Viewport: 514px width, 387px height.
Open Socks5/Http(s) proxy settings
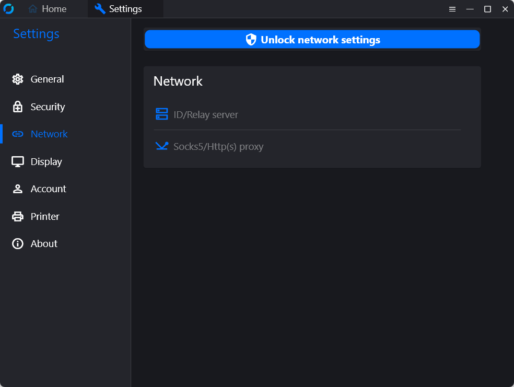[308, 146]
